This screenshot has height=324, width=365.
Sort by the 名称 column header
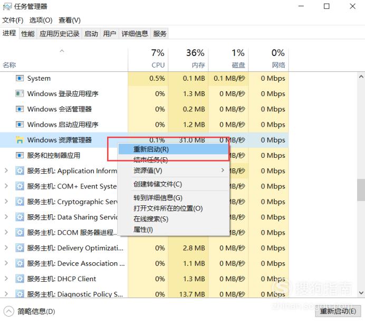point(64,59)
